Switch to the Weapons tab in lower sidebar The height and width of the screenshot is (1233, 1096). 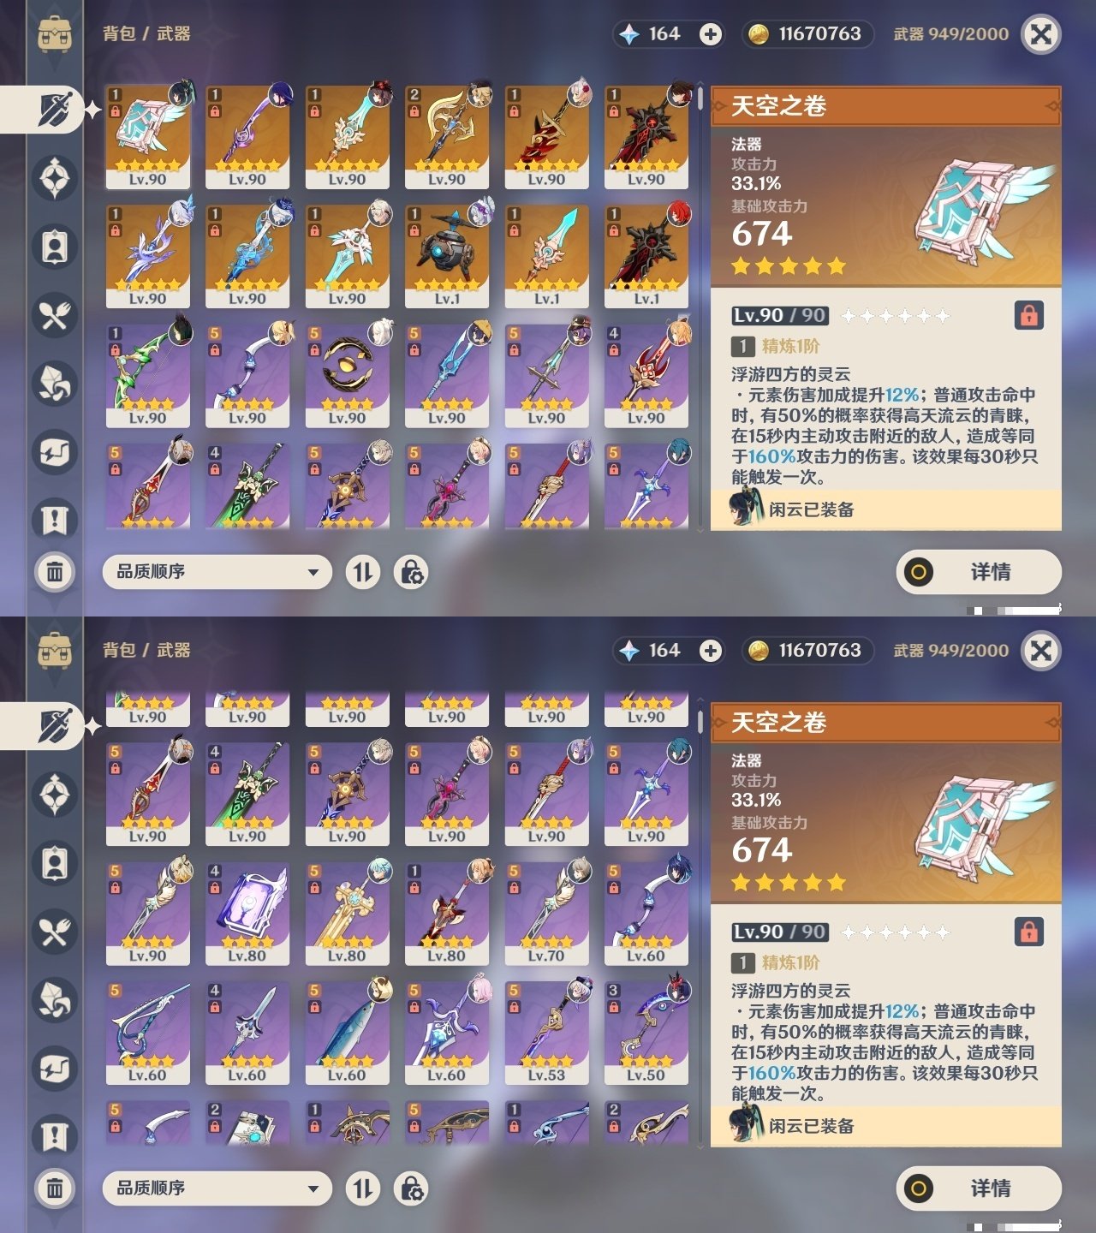pos(55,726)
